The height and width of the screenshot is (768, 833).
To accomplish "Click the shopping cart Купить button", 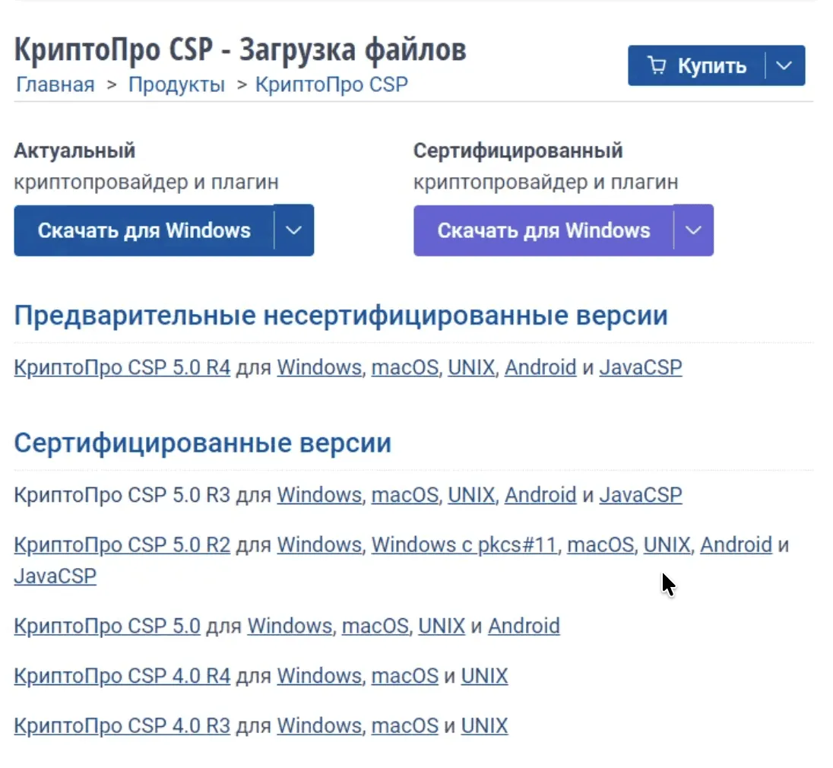I will pos(696,66).
